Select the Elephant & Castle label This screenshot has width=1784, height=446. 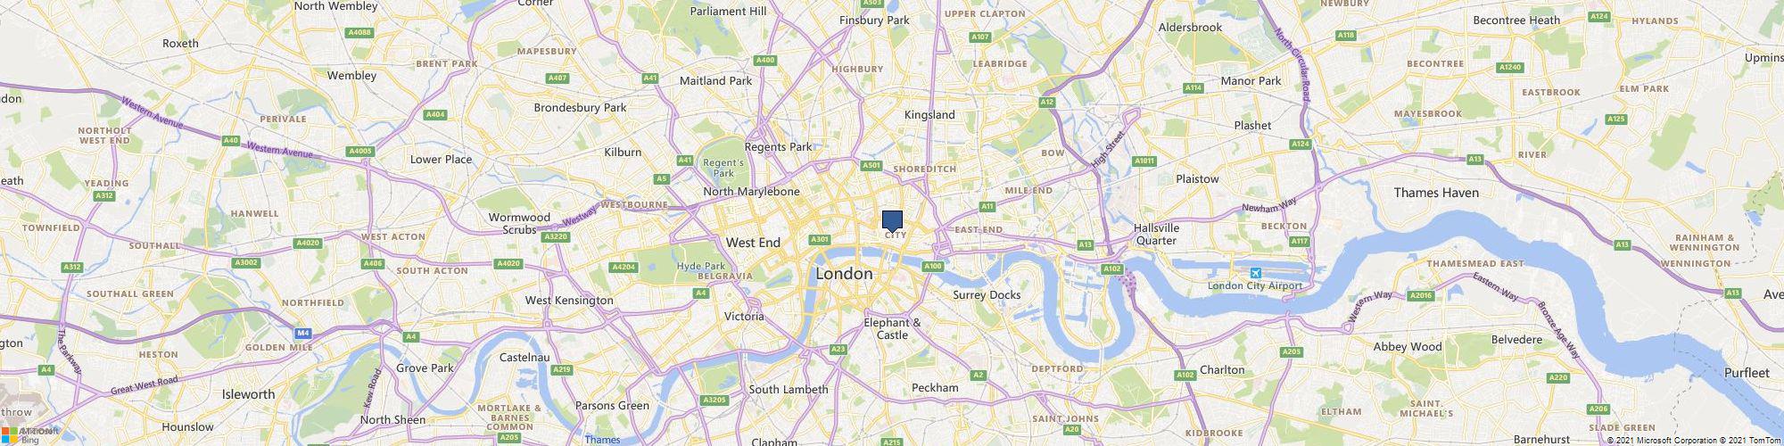click(x=892, y=328)
